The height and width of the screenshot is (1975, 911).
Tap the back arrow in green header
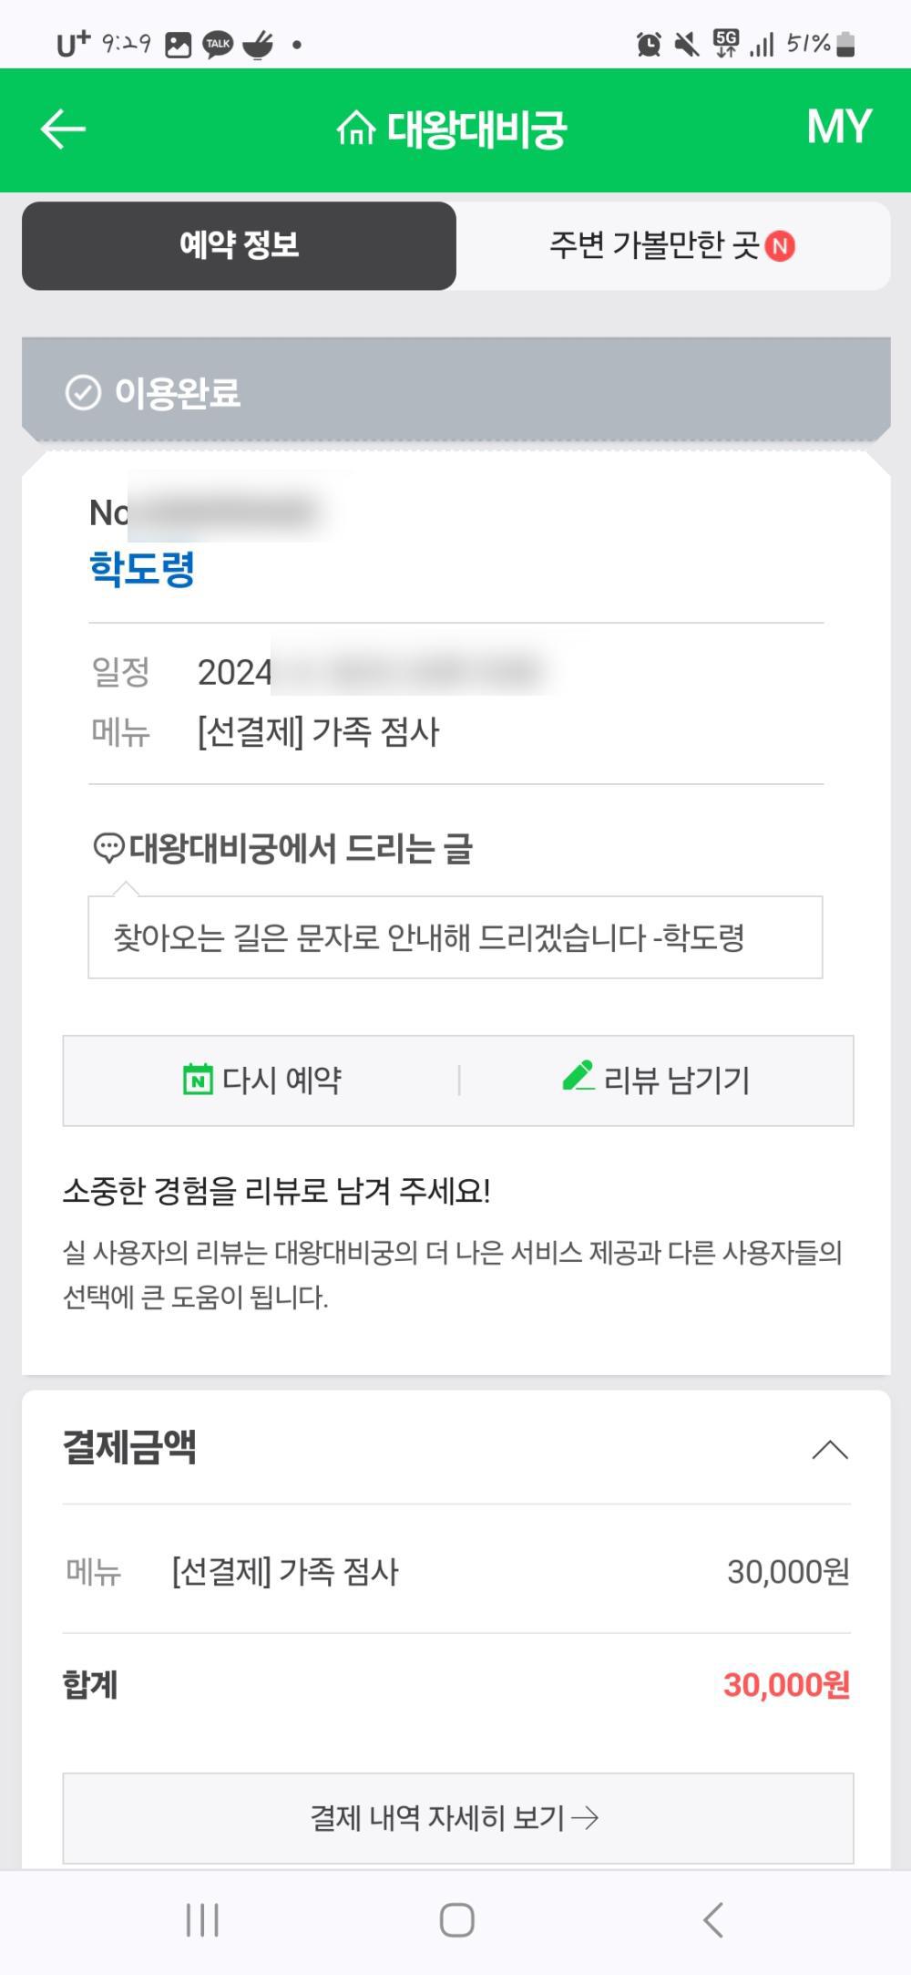point(63,129)
